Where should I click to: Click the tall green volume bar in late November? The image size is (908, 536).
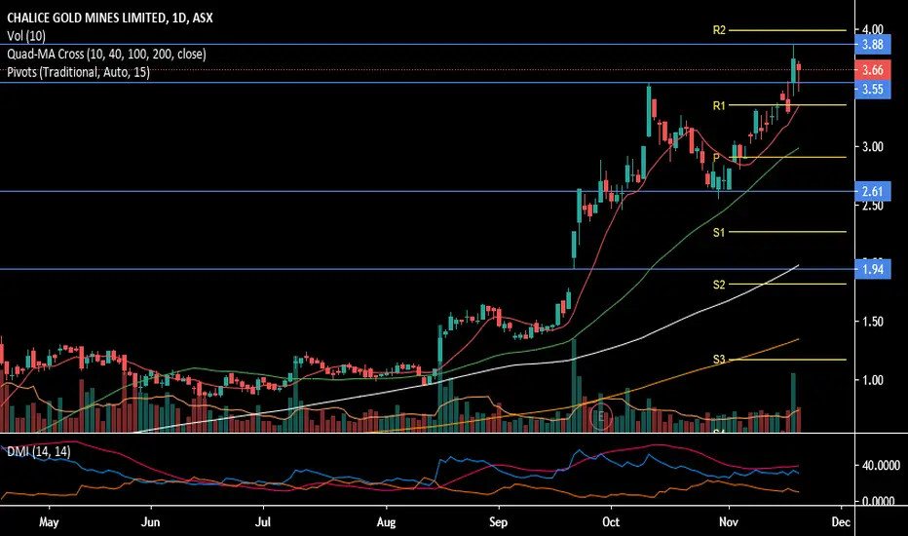click(793, 402)
